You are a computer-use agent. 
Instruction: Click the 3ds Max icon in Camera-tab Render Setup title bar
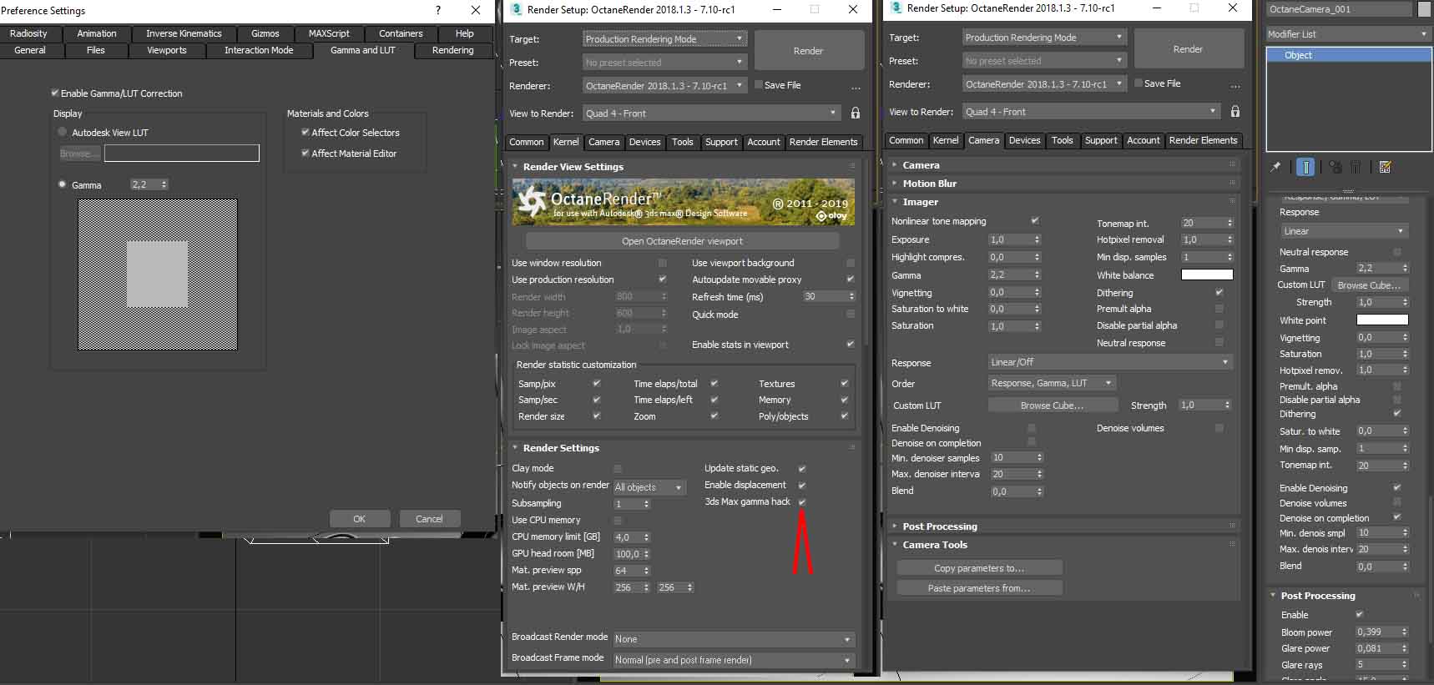pos(896,8)
